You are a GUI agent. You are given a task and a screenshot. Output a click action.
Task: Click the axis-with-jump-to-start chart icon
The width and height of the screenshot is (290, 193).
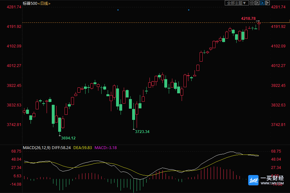click(x=257, y=3)
